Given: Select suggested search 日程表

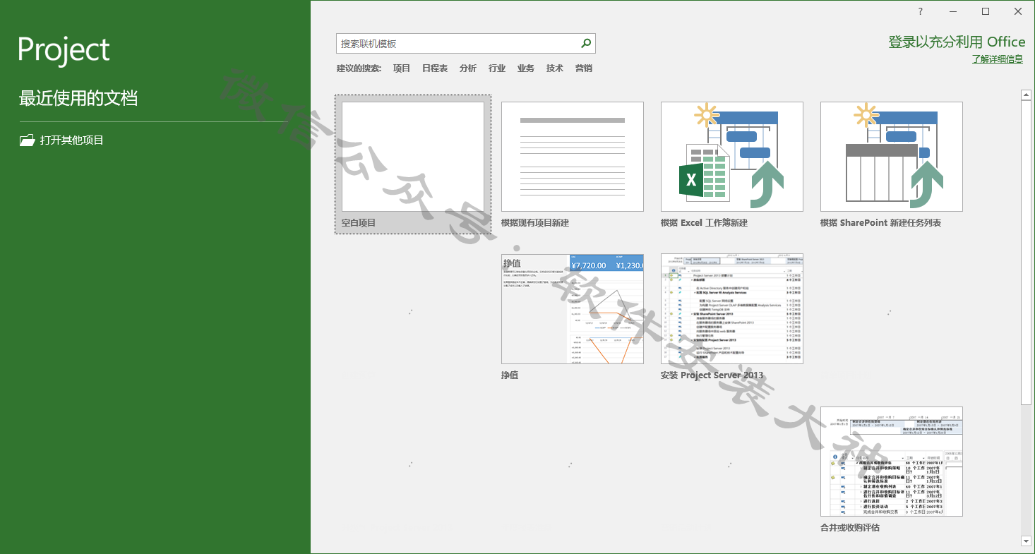Looking at the screenshot, I should point(435,68).
